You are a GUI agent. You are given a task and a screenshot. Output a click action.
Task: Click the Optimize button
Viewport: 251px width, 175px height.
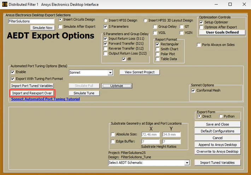(x=117, y=86)
